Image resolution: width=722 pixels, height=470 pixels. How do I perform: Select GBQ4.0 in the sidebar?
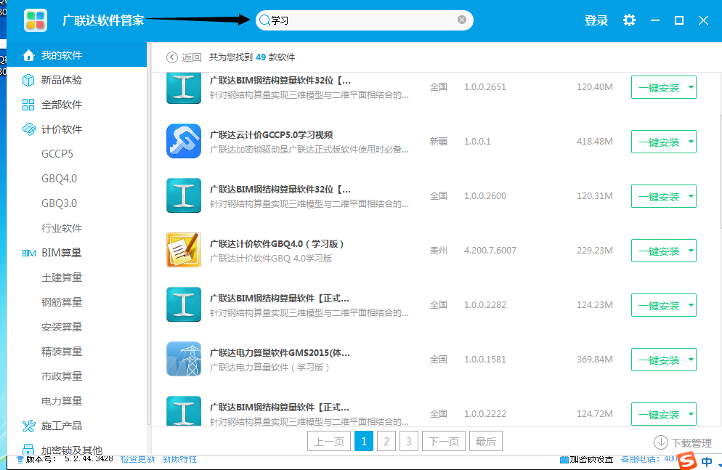point(59,179)
